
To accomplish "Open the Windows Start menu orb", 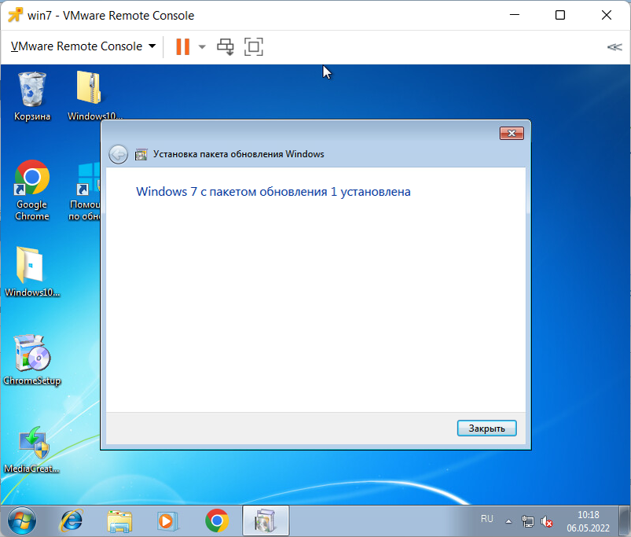I will pos(22,521).
